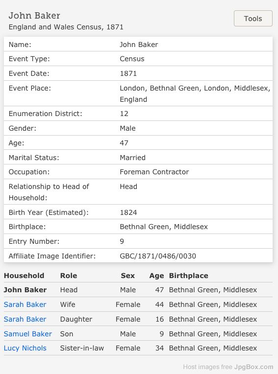Select the Affiliate Image Identifier value
This screenshot has width=278, height=374.
158,256
